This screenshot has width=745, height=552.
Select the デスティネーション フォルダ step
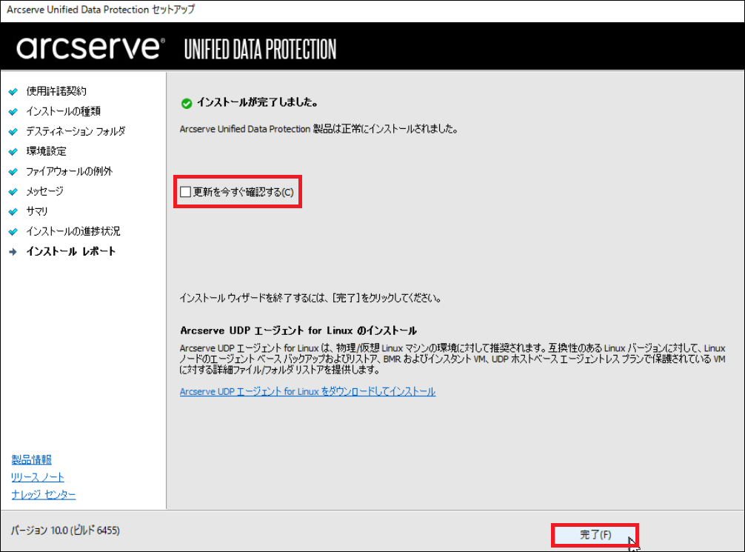(x=76, y=130)
